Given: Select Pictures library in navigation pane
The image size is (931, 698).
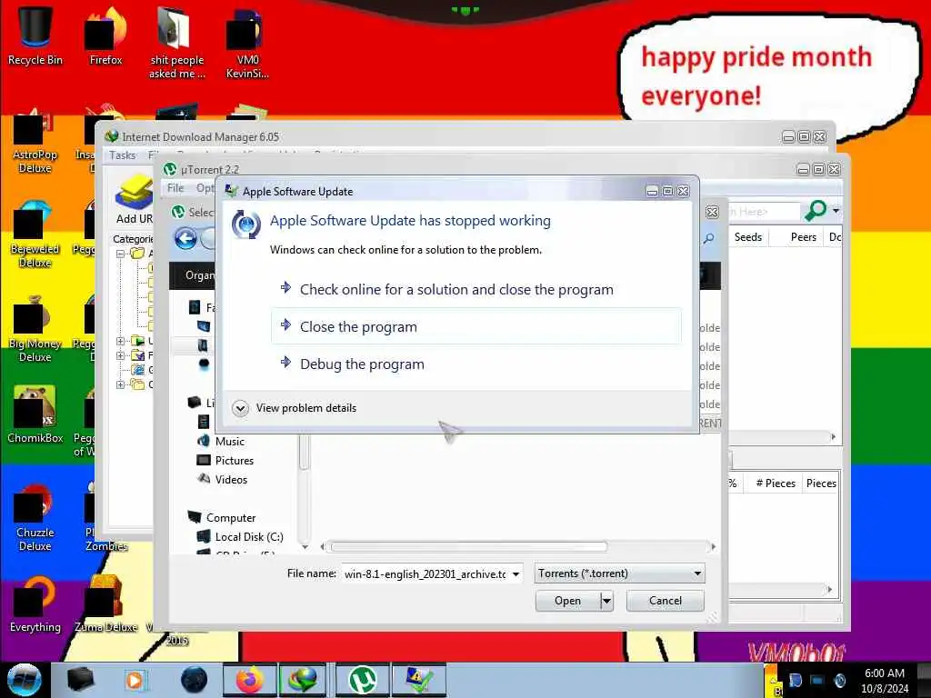Looking at the screenshot, I should click(x=225, y=461).
